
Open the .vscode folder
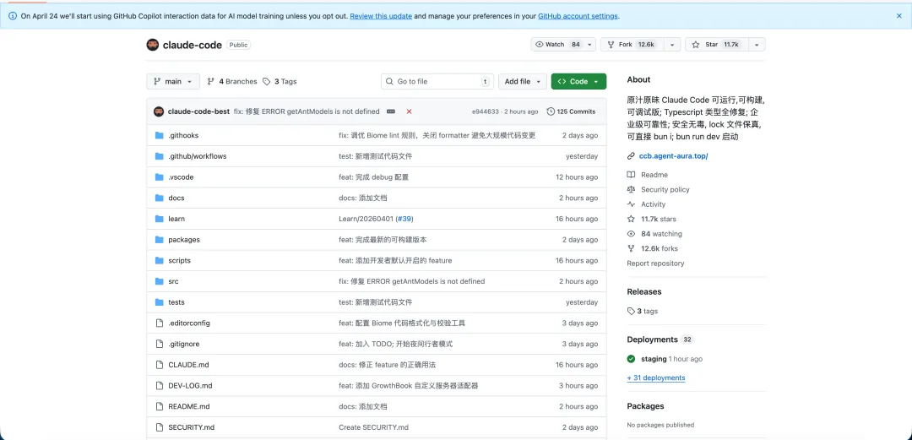pos(181,177)
